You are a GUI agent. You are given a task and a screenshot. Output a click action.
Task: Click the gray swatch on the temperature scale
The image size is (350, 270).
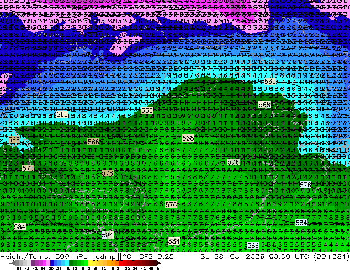point(18,263)
